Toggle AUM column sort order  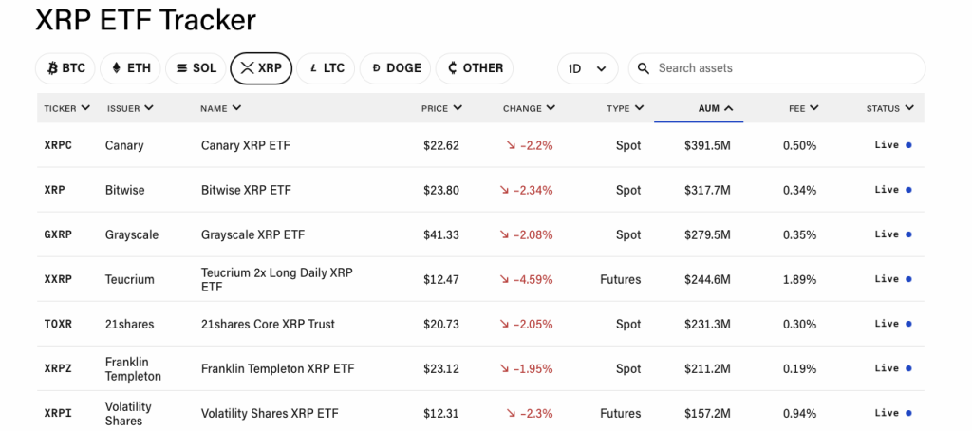(x=716, y=108)
